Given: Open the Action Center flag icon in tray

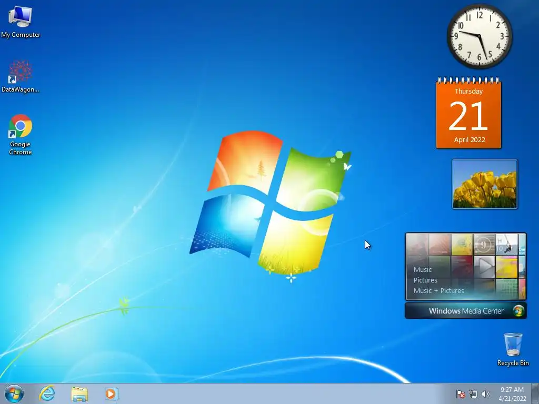Looking at the screenshot, I should tap(460, 394).
